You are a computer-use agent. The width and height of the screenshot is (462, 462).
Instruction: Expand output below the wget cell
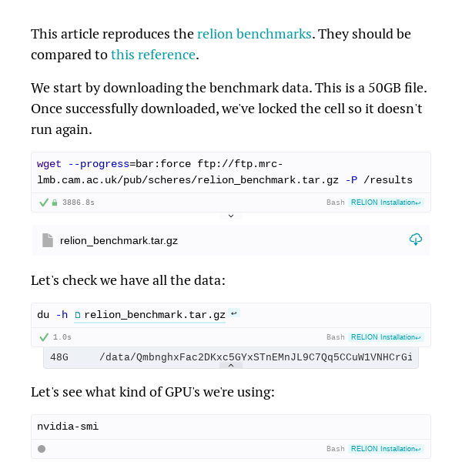(x=231, y=216)
